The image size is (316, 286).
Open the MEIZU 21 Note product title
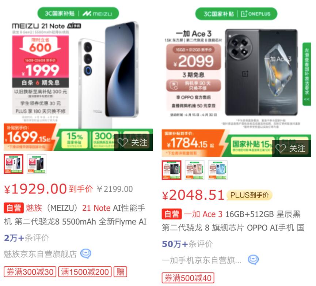click(75, 215)
